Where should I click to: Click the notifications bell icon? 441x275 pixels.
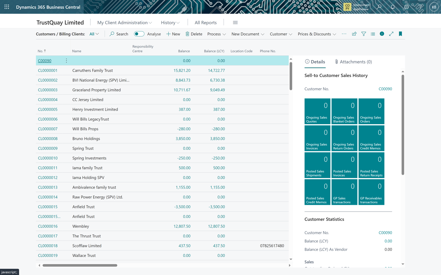(x=393, y=7)
